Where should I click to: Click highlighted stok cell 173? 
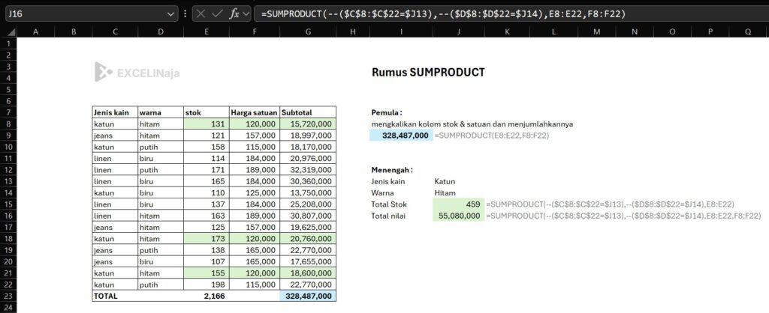coord(206,239)
